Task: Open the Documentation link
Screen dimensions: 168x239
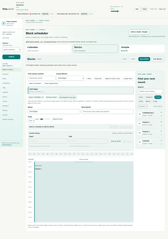Action: [7, 145]
